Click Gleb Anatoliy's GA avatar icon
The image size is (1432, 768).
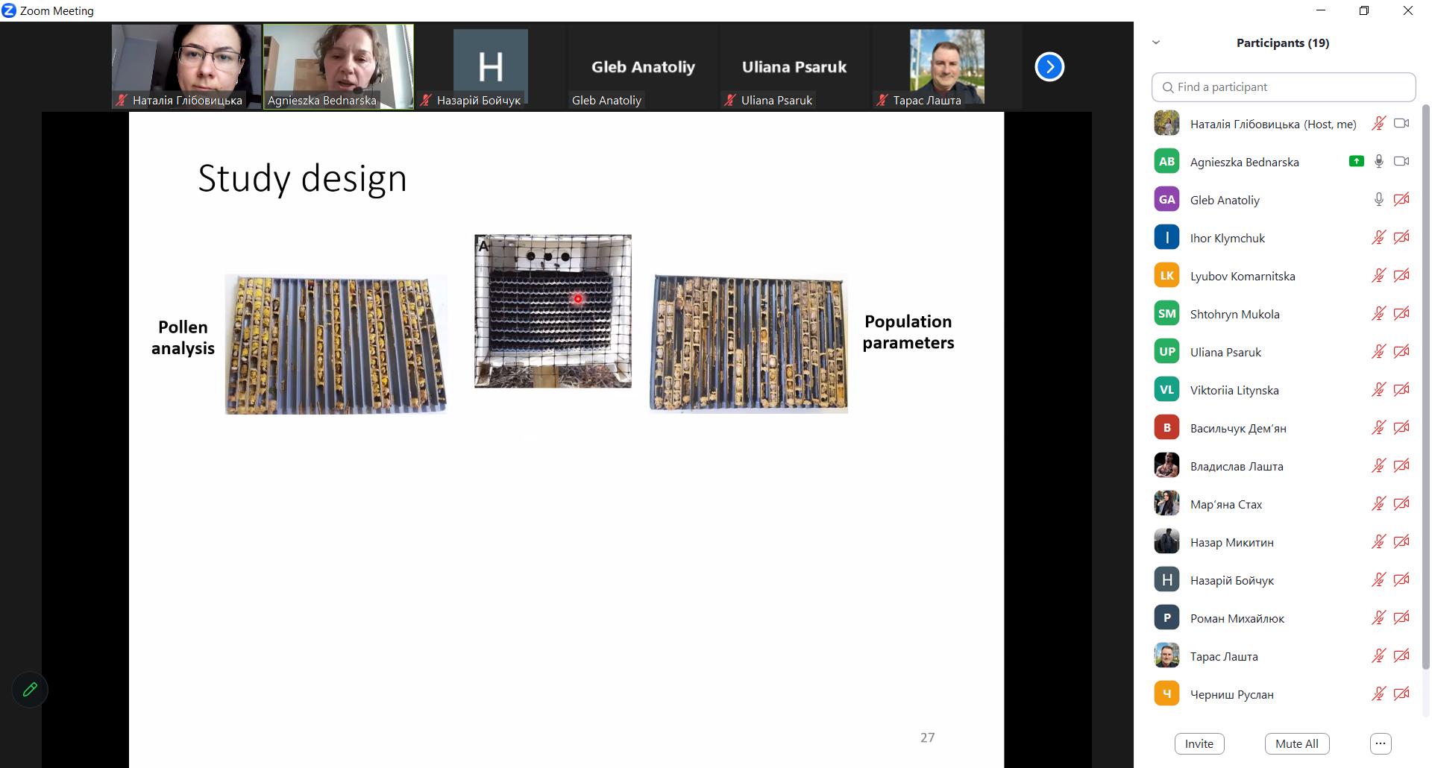click(x=1166, y=200)
